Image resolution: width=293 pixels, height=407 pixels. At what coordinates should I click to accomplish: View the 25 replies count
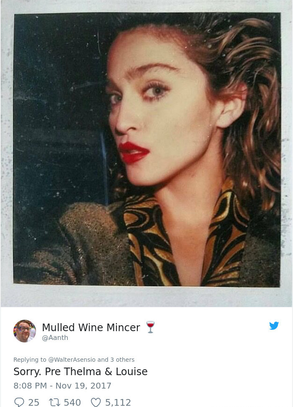tap(34, 402)
